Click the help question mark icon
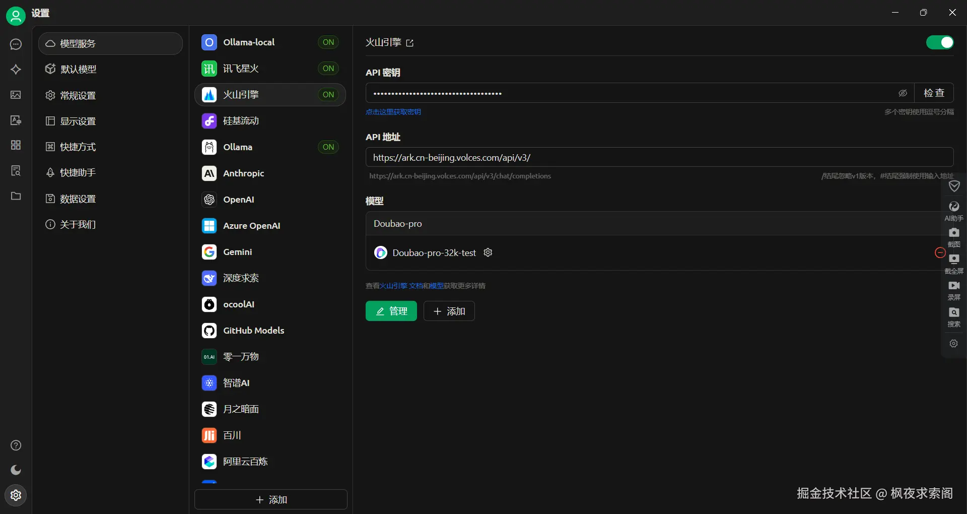The height and width of the screenshot is (514, 967). [16, 445]
